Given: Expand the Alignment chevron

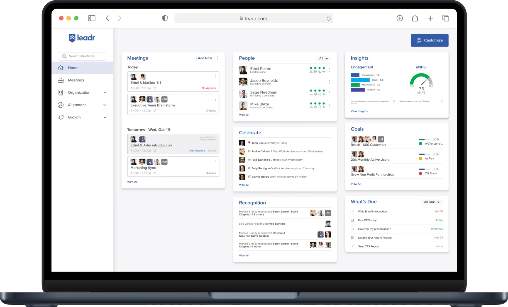Looking at the screenshot, I should point(105,105).
